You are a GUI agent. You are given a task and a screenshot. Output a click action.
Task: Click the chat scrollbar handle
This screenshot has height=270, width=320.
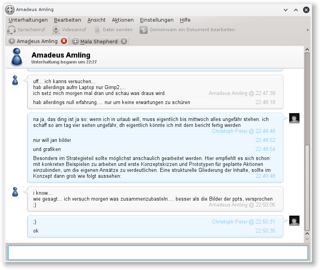(307, 188)
